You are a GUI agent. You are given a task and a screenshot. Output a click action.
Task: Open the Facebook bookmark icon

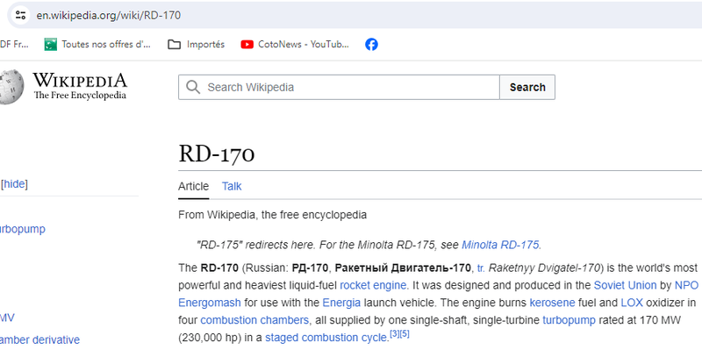(371, 45)
